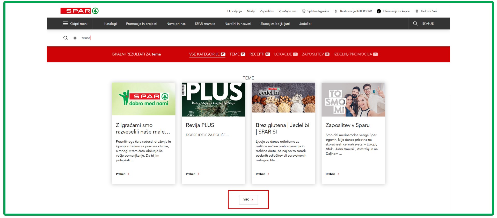The image size is (497, 218).
Task: Click DOBRE IDEJE ZA BOLJŠE text
Action: point(207,135)
